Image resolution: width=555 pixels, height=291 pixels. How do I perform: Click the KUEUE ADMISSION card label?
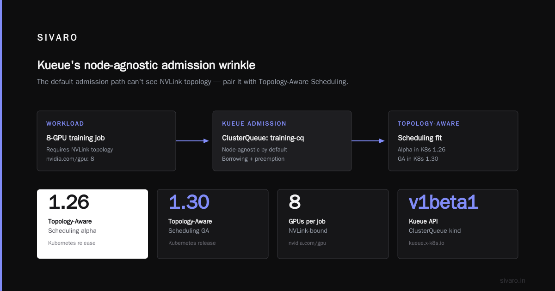tap(254, 124)
